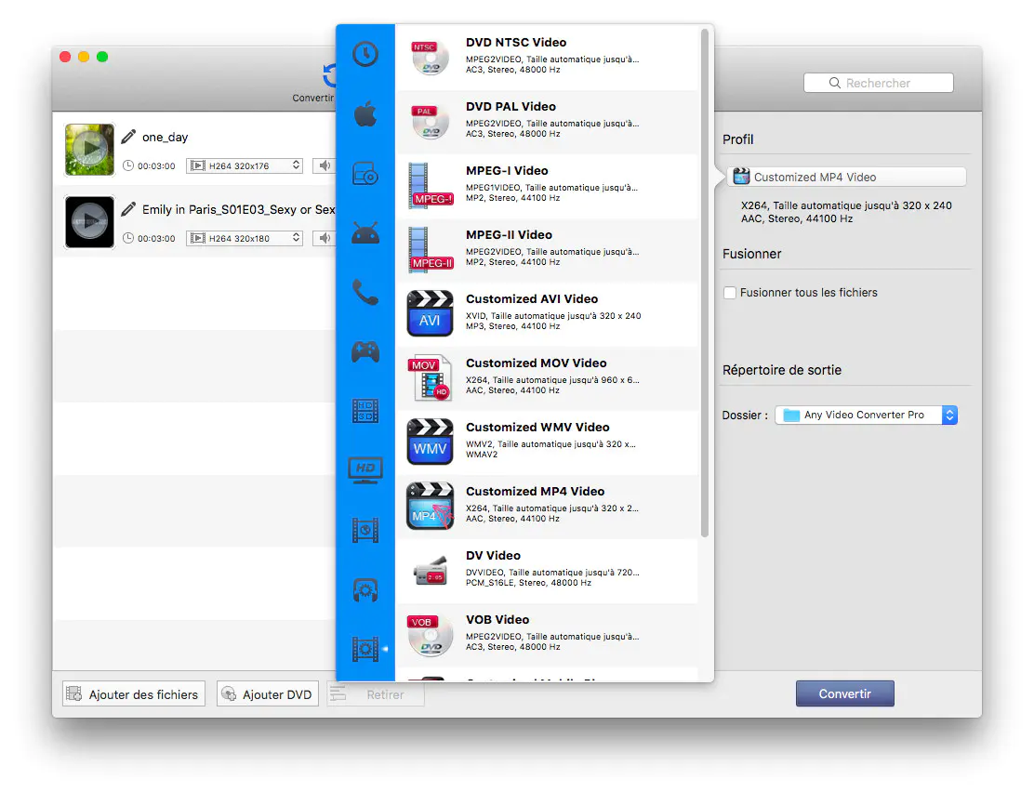Viewport: 1034px width, 792px height.
Task: Choose the DVD PAL Video profile
Action: pyautogui.click(x=546, y=122)
